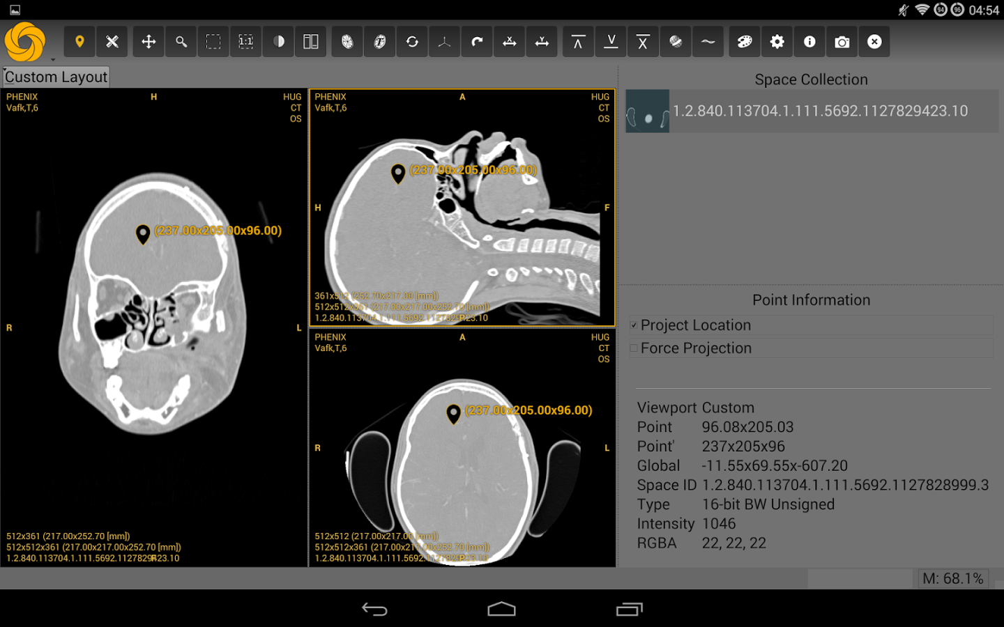This screenshot has width=1004, height=627.
Task: Uncheck the Project Location checkbox
Action: click(634, 325)
